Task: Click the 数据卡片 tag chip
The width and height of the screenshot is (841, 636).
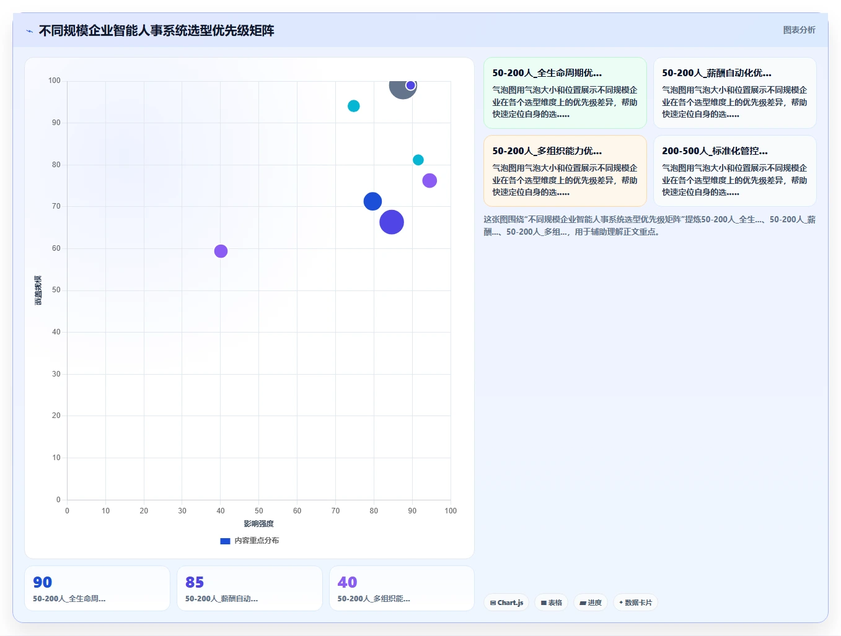Action: coord(635,603)
